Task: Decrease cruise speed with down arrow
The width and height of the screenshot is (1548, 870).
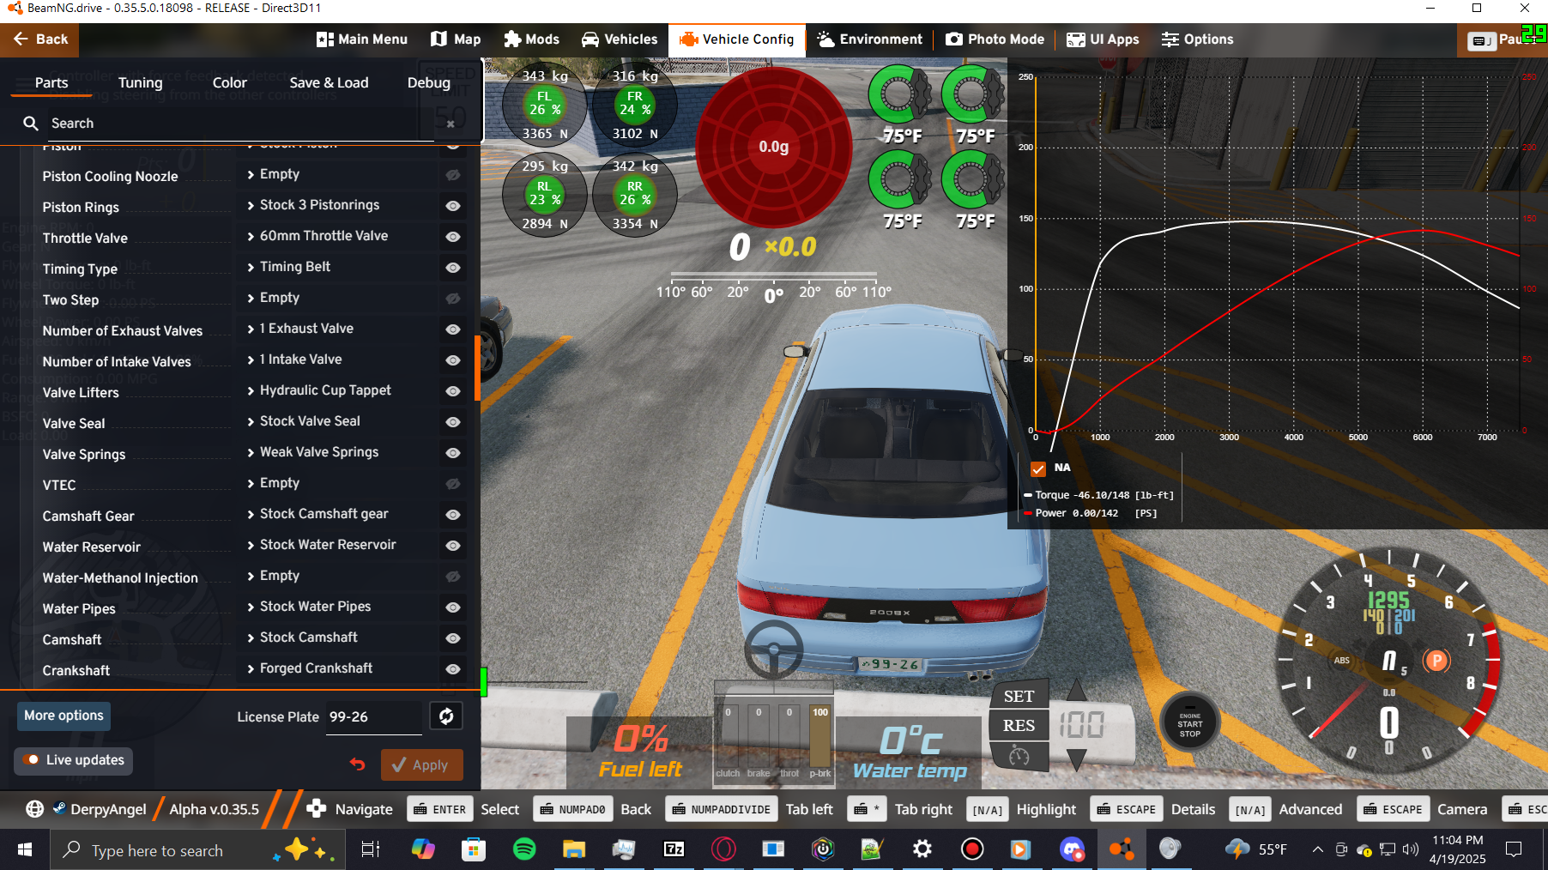Action: click(x=1076, y=758)
